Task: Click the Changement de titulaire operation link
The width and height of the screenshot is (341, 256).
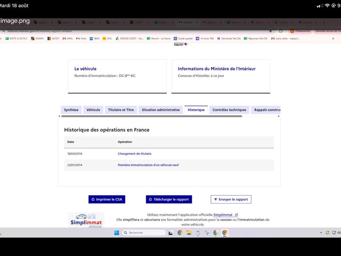Action: coord(134,154)
